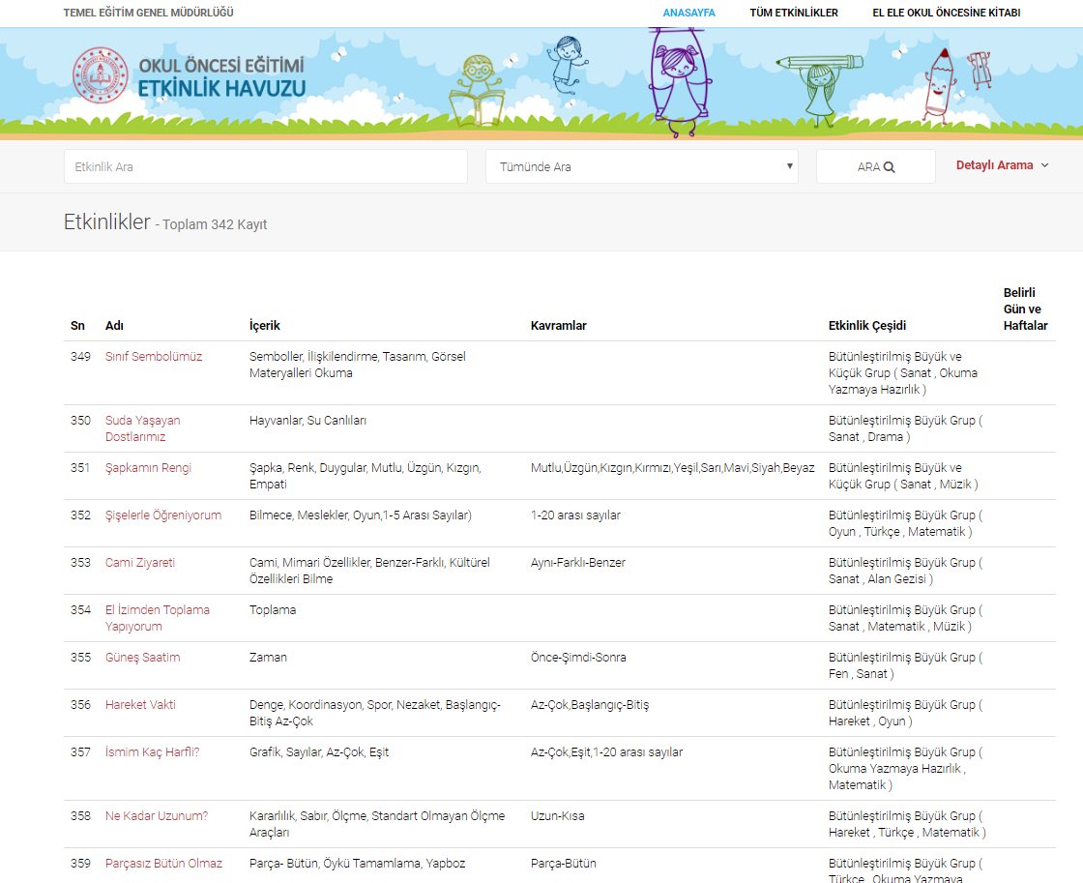The width and height of the screenshot is (1083, 883).
Task: Click the Aynı-Farklı-Benzer concept cell
Action: pyautogui.click(x=577, y=563)
